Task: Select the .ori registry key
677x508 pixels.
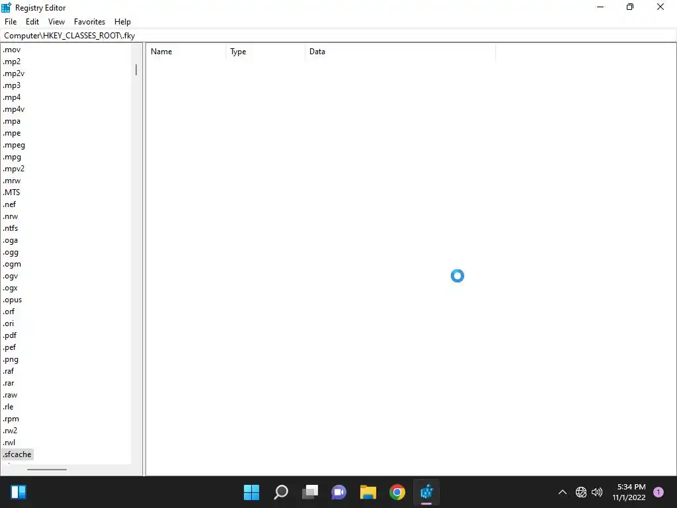Action: tap(8, 323)
